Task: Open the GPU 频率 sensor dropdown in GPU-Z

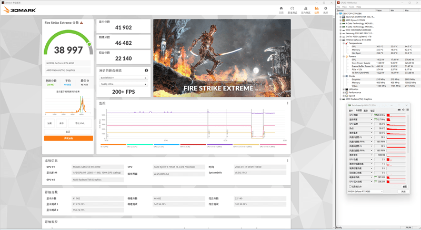Action: click(x=372, y=115)
